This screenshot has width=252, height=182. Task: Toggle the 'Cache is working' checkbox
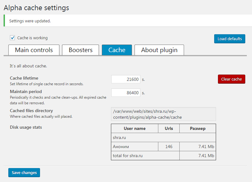click(12, 38)
